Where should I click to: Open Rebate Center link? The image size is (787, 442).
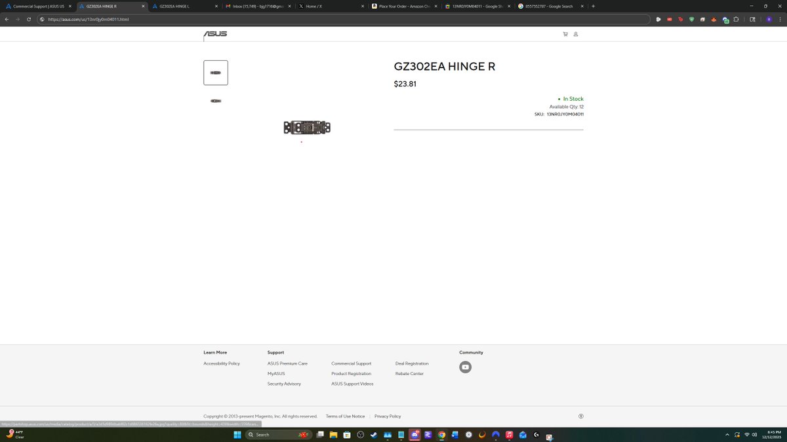[x=409, y=373]
